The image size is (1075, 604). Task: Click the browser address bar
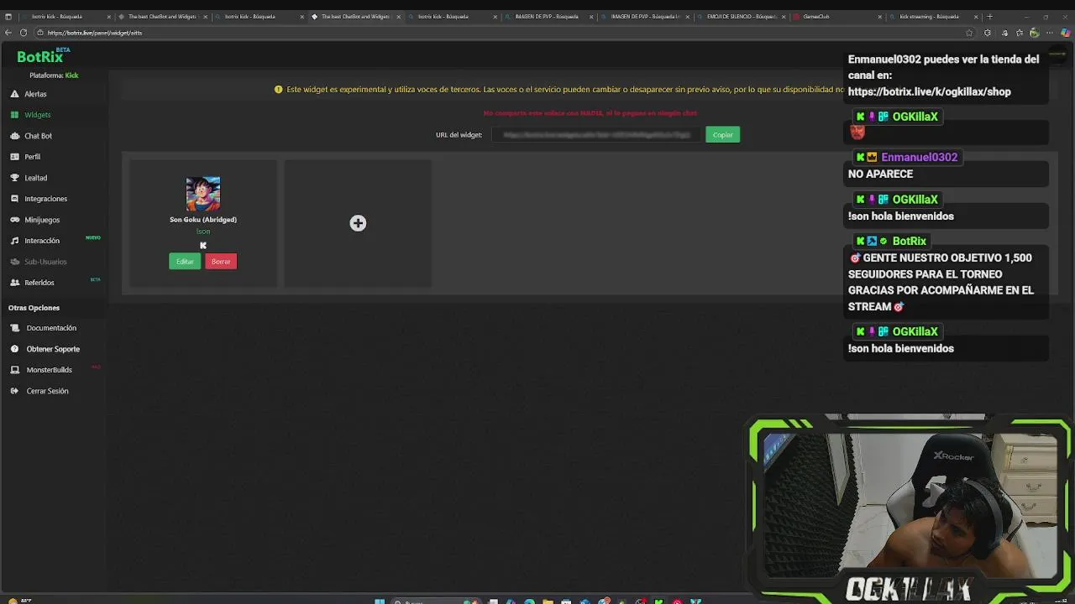504,33
